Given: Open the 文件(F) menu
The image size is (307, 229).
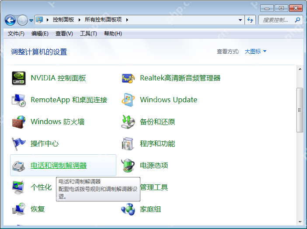Looking at the screenshot, I should pyautogui.click(x=16, y=34).
